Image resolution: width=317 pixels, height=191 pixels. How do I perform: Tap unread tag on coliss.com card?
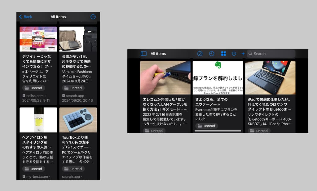pyautogui.click(x=33, y=88)
